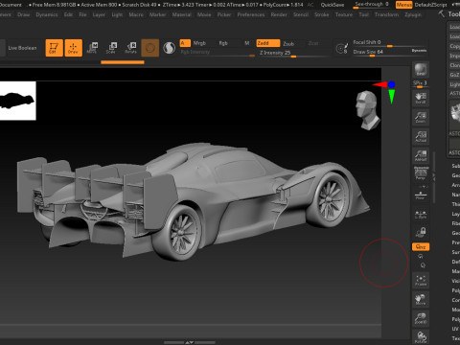Render with the BPR sphere button
The height and width of the screenshot is (345, 460).
(421, 70)
